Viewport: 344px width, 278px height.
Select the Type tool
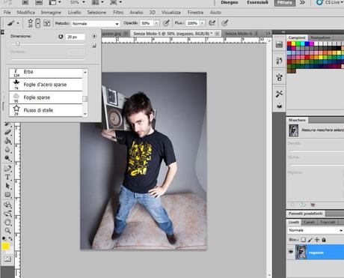point(7,177)
